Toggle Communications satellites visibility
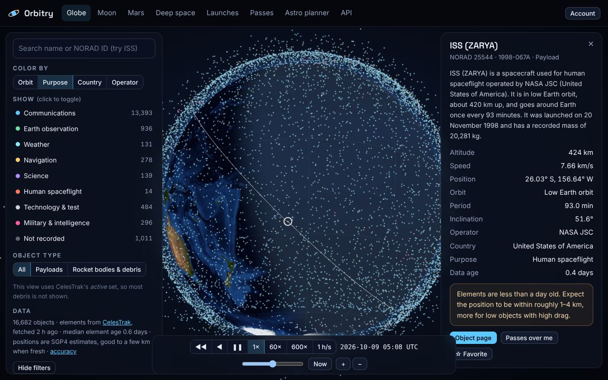 [84, 113]
